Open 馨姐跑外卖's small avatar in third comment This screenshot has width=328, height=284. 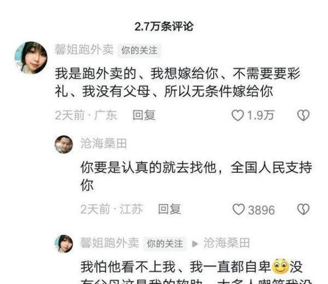click(x=64, y=244)
